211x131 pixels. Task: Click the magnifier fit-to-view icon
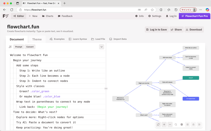(176, 124)
